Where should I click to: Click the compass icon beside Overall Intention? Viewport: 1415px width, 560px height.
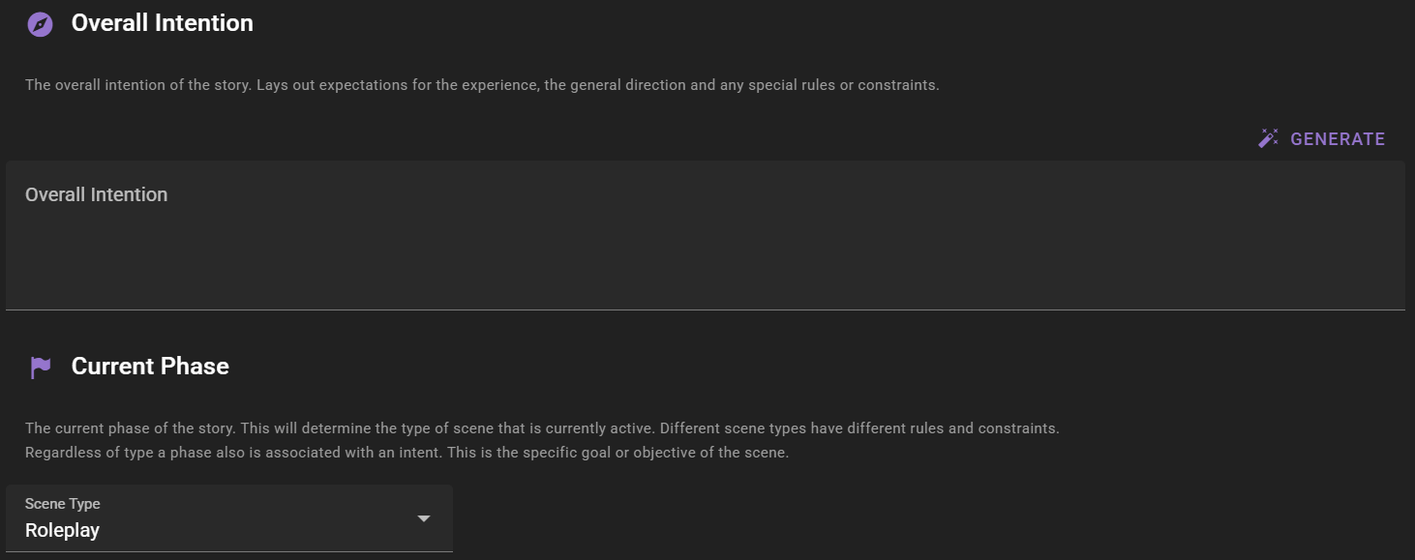(x=40, y=24)
